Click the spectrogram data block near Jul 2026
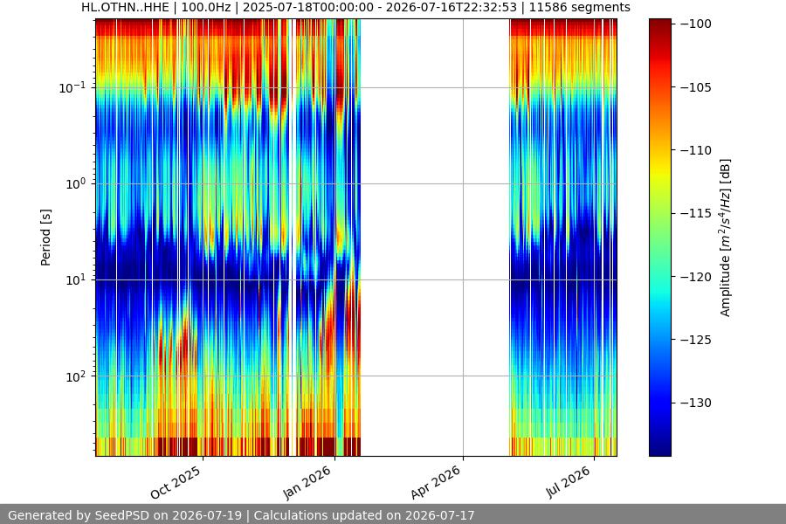This screenshot has width=786, height=524. [x=563, y=238]
